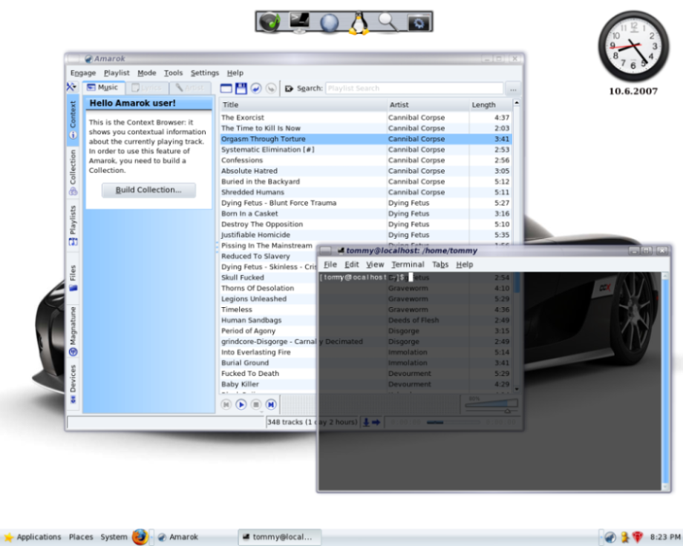Save playlist with the floppy disk icon
This screenshot has height=546, width=683.
coord(241,88)
